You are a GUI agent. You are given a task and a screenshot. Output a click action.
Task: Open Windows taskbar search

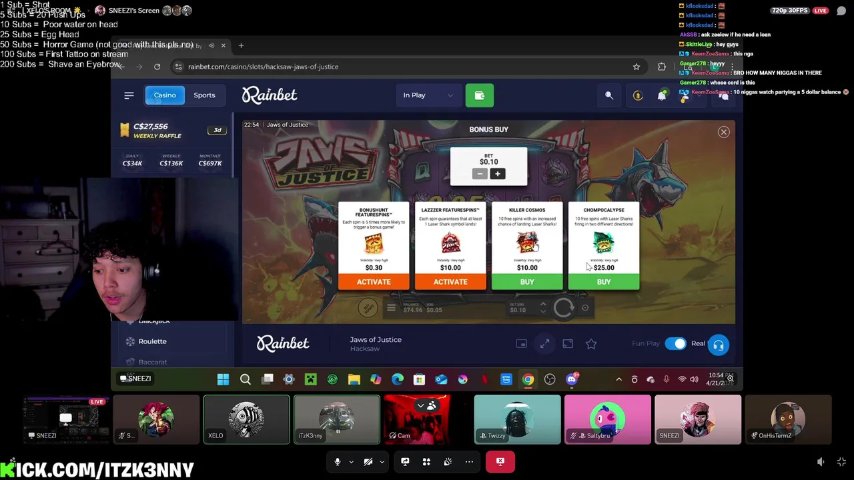[245, 379]
